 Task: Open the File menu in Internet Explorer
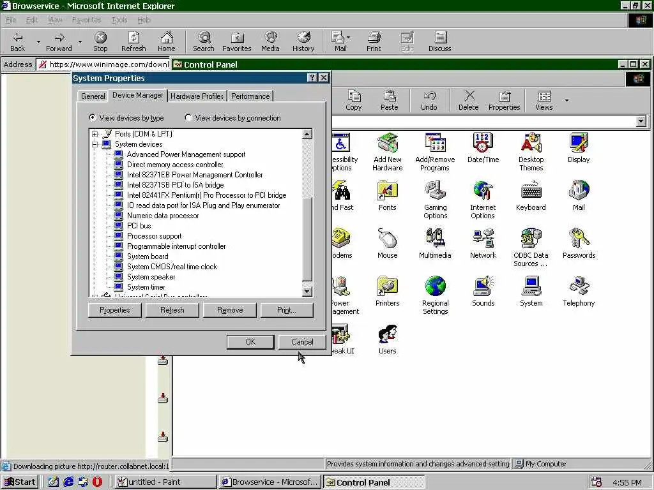click(11, 20)
